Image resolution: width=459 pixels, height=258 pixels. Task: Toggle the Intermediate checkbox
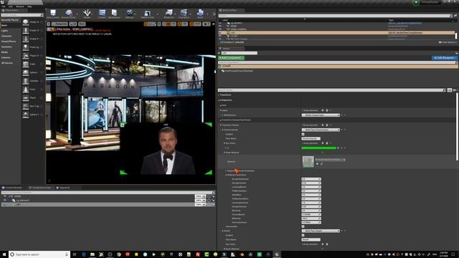tap(303, 226)
